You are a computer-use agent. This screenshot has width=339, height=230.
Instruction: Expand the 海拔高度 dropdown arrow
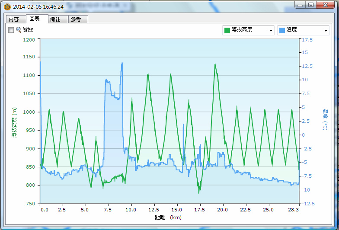(x=271, y=30)
